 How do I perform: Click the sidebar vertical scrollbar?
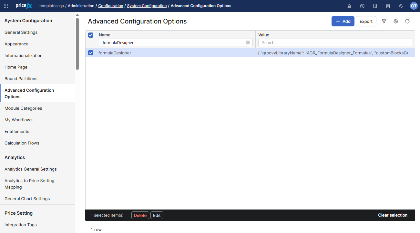[x=77, y=44]
